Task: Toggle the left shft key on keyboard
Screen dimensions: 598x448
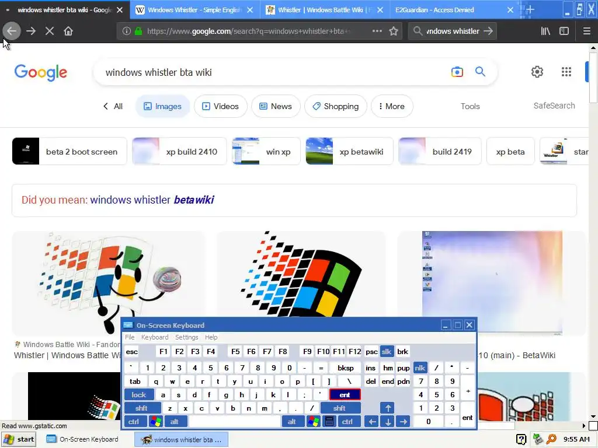Action: (142, 408)
